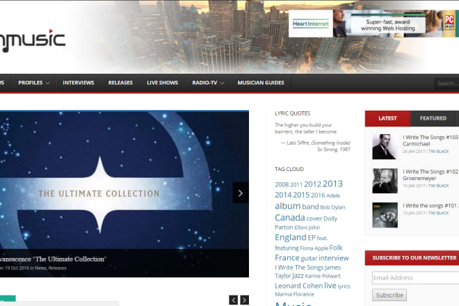Select the Latest tab
459x306 pixels.
pyautogui.click(x=387, y=118)
